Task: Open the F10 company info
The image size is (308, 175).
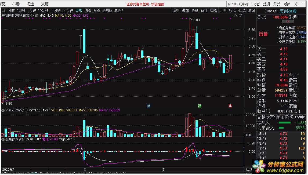Action: coord(223,10)
